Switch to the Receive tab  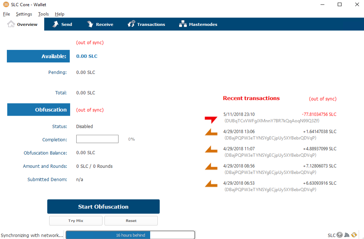coord(100,24)
